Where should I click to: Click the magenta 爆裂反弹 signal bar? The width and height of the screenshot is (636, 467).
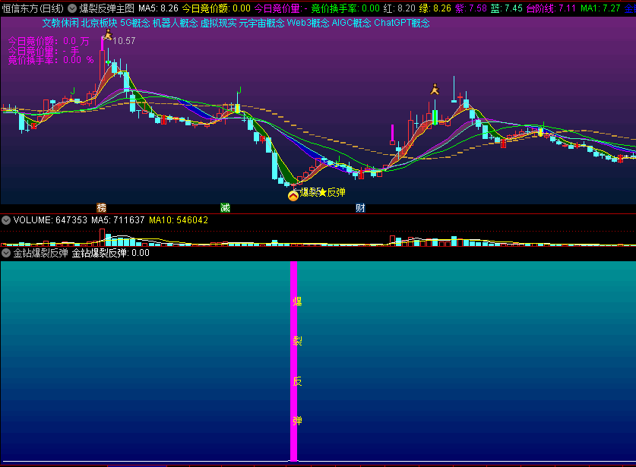click(x=293, y=361)
